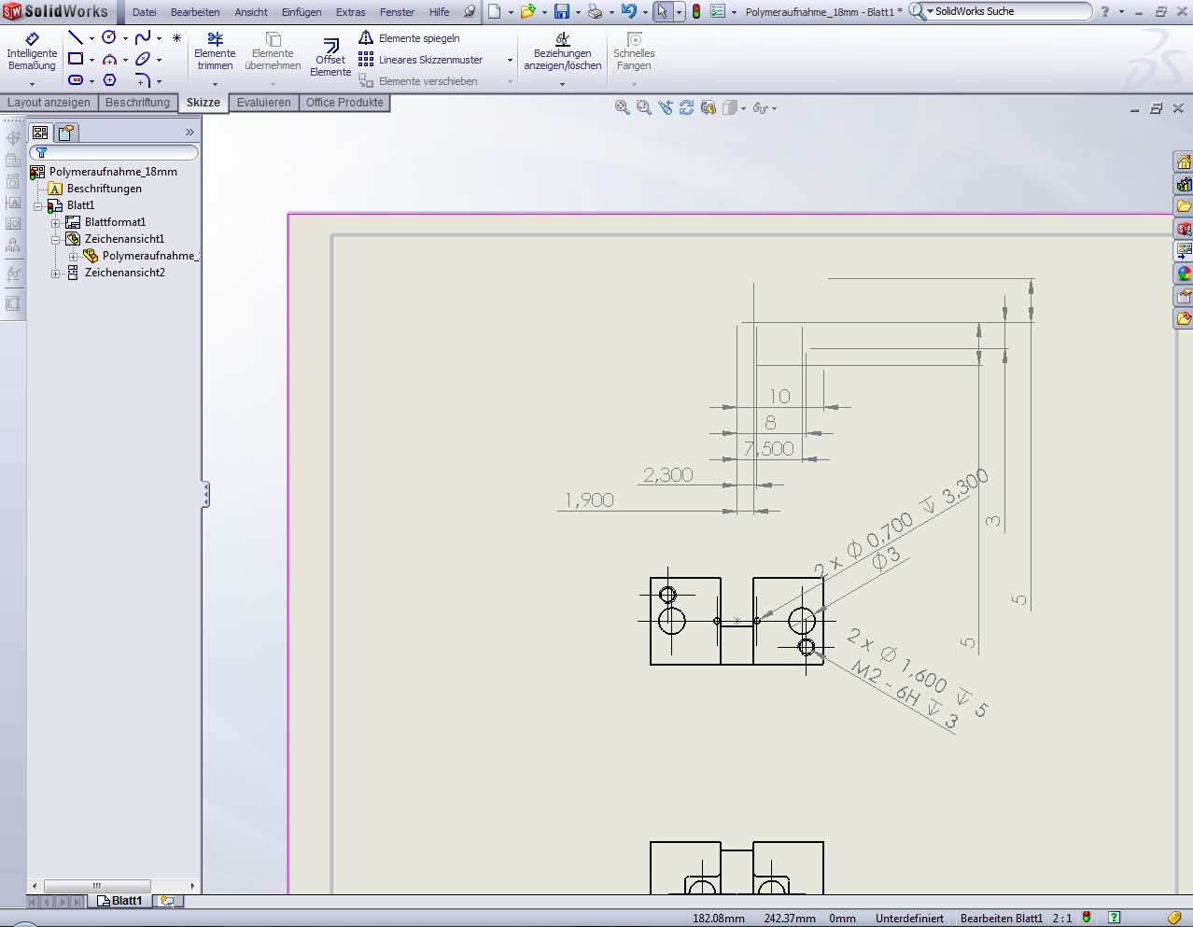
Task: Click the Elemente trimmen tool
Action: tap(215, 52)
